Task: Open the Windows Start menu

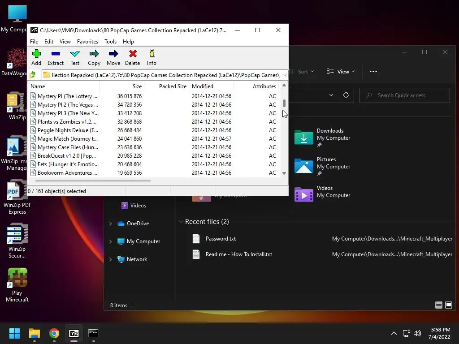Action: coord(14,333)
